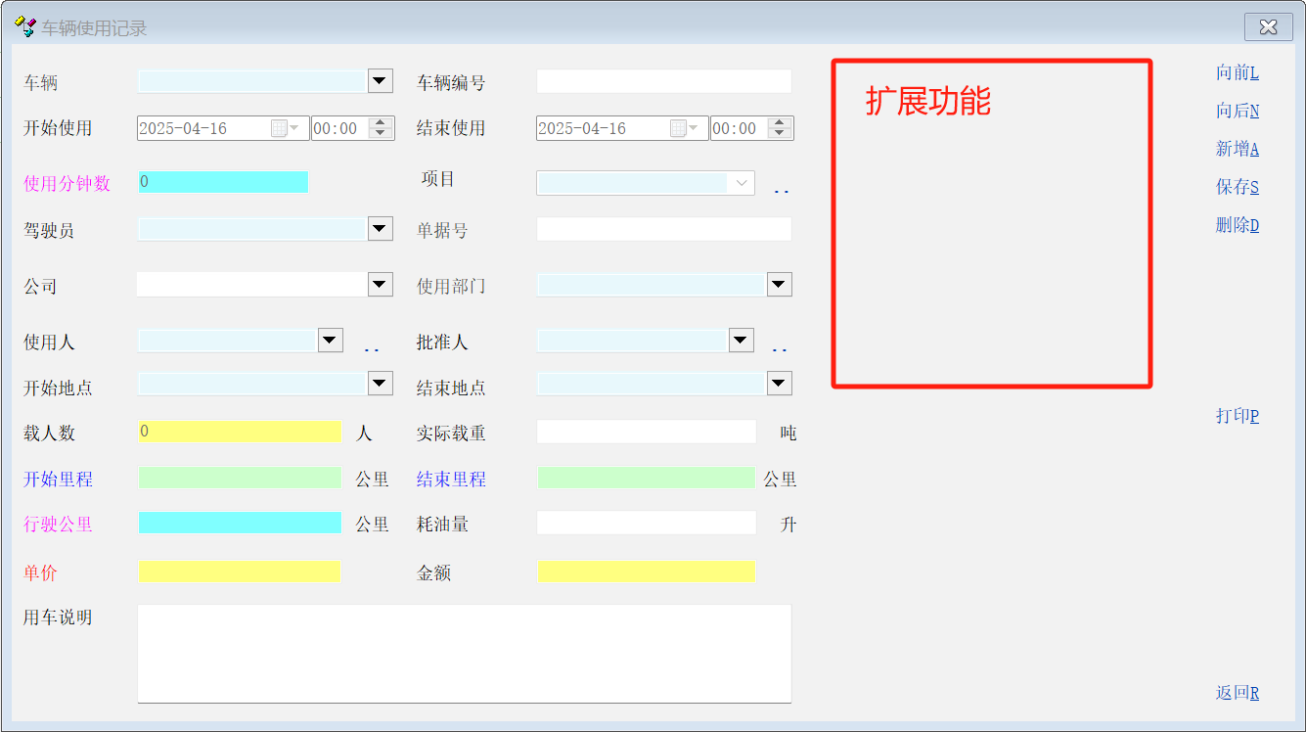Open the 公司 dropdown list
The image size is (1306, 732).
(381, 285)
